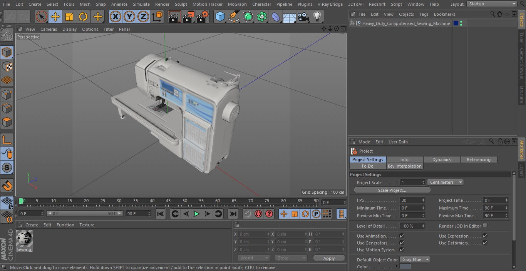Toggle Snap with the magnet icon
Image resolution: width=526 pixels, height=271 pixels.
pyautogui.click(x=7, y=185)
